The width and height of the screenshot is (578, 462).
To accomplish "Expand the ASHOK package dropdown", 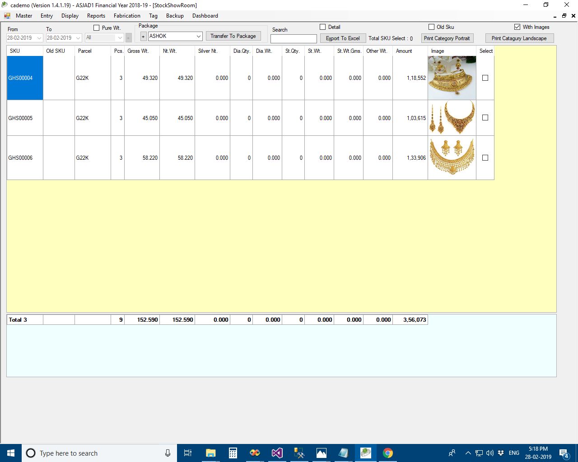I will [198, 36].
